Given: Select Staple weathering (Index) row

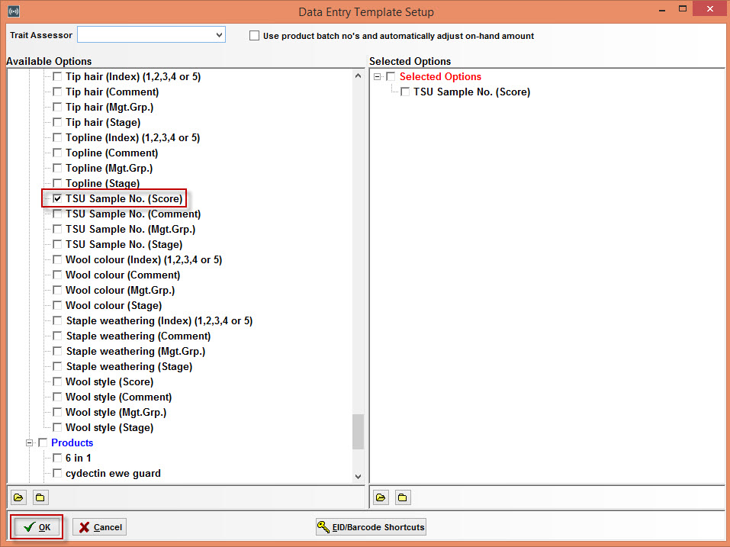Looking at the screenshot, I should click(159, 320).
